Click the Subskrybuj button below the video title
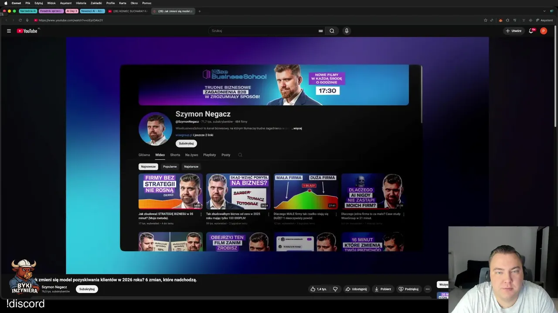Viewport: 558px width, 313px height. point(87,289)
